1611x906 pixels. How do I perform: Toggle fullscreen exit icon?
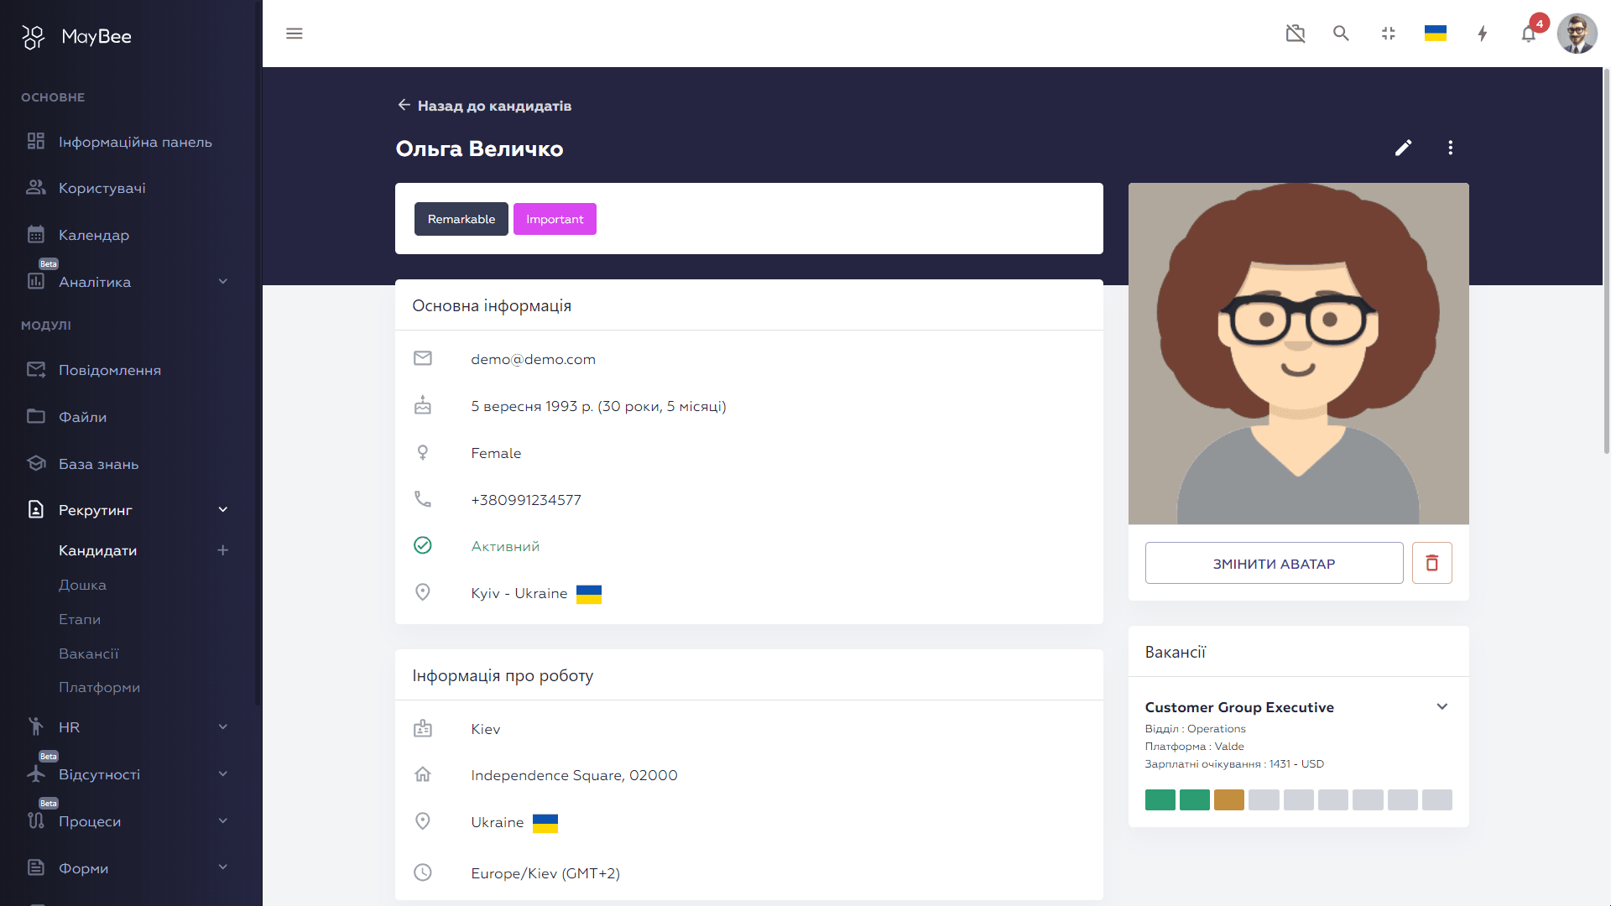pos(1388,34)
